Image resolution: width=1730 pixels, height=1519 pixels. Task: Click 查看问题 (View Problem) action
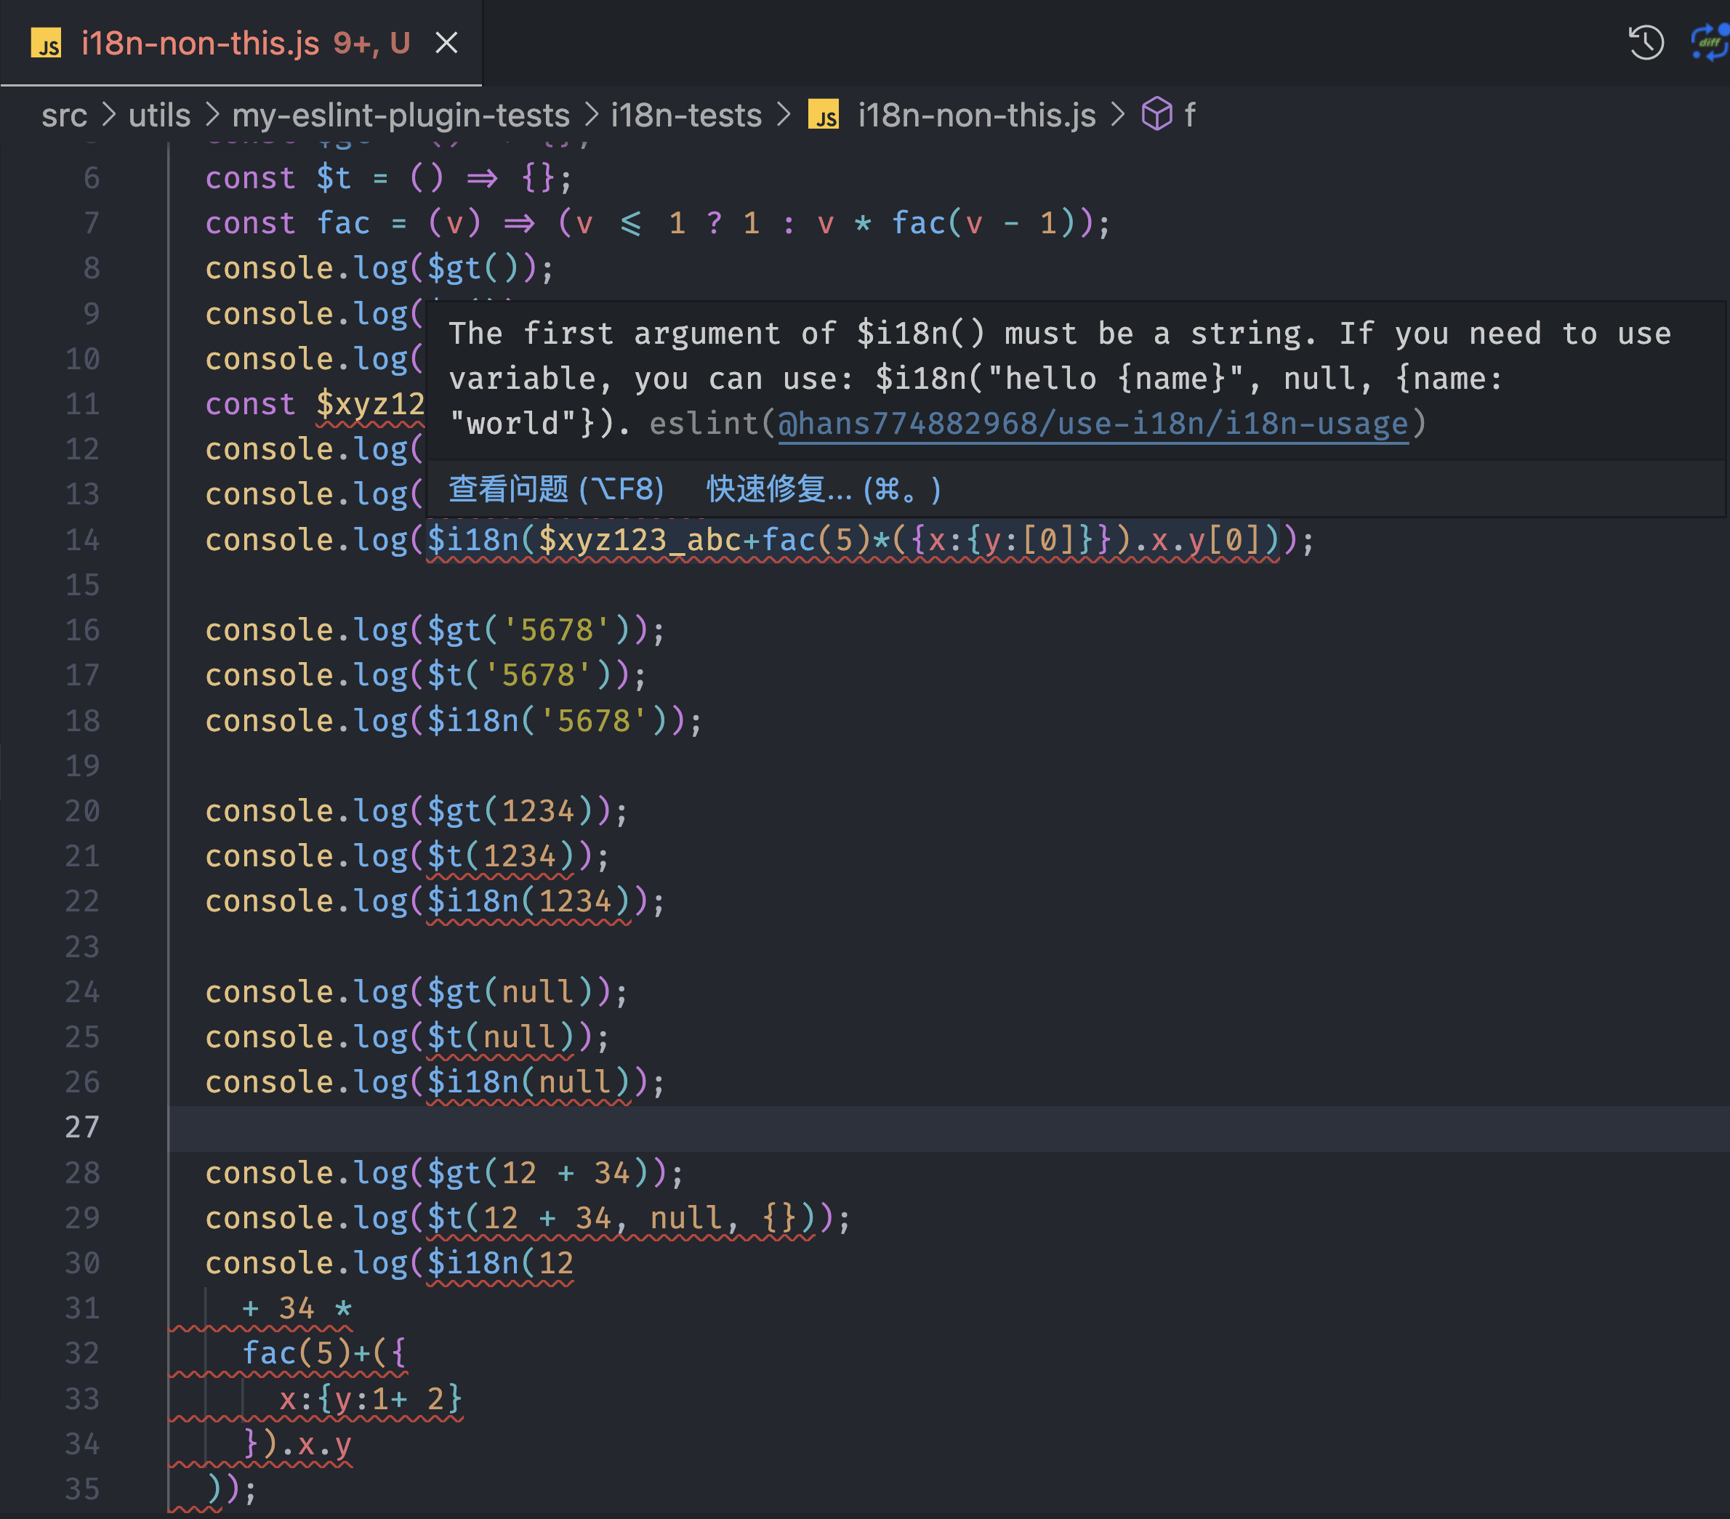tap(555, 489)
